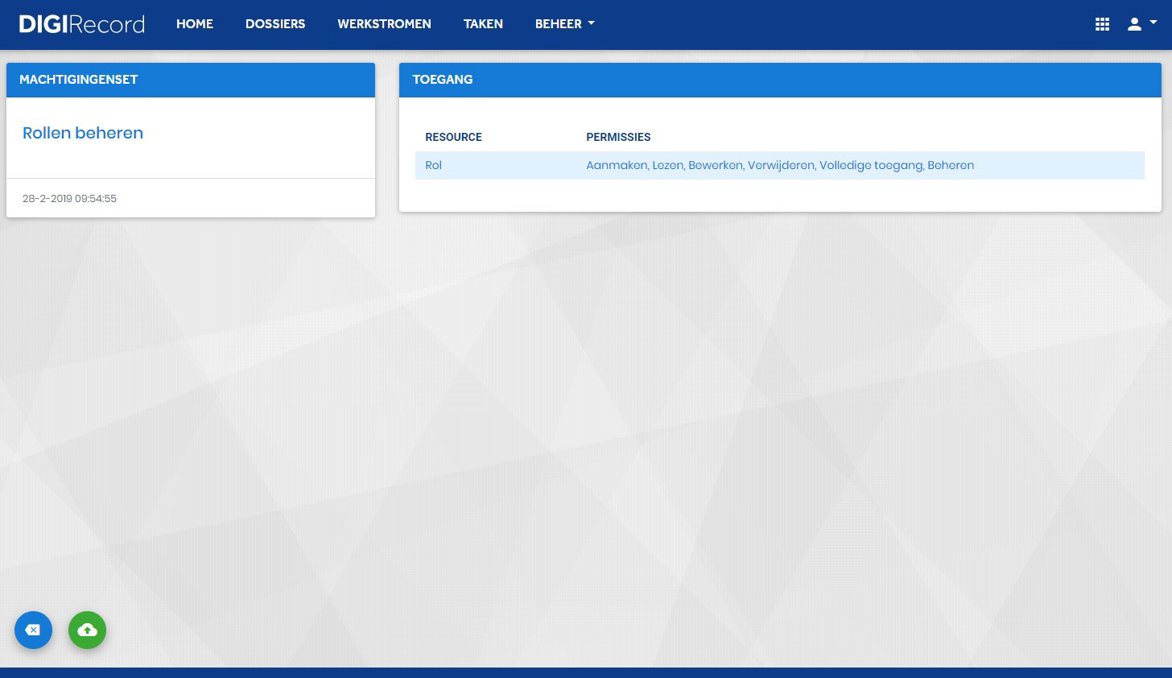Open the apps grid icon

coord(1103,24)
